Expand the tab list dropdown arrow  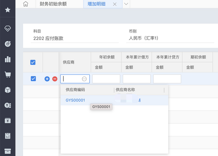(126, 4)
